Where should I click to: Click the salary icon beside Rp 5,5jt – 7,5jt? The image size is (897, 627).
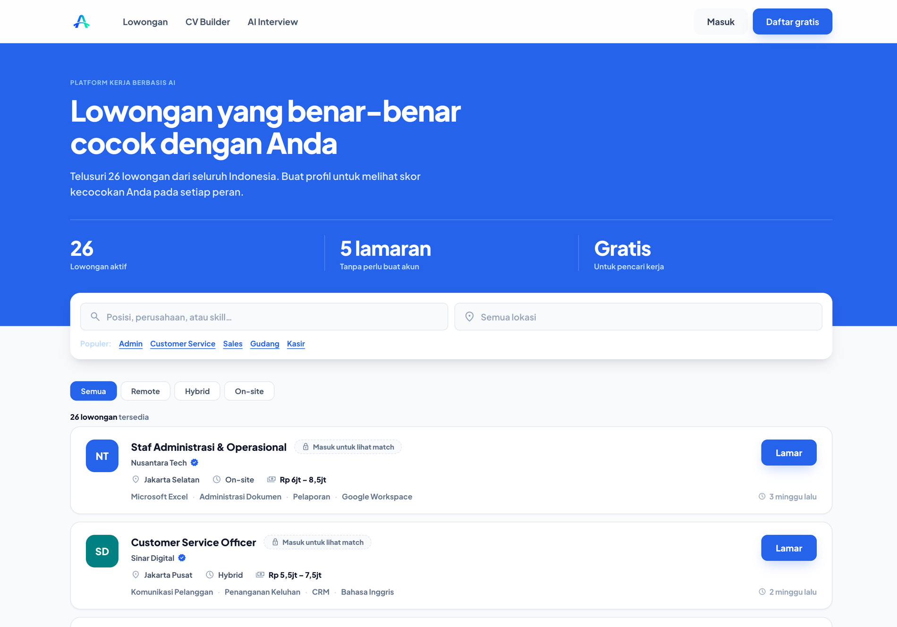(x=260, y=575)
